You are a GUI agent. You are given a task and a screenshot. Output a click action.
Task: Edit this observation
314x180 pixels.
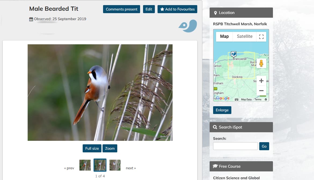(x=149, y=9)
